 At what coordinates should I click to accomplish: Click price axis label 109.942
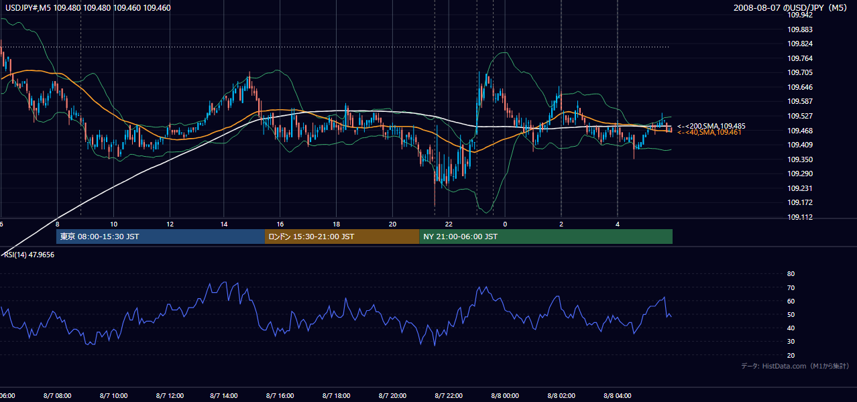(801, 15)
